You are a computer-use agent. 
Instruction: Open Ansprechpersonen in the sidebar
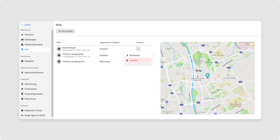click(x=35, y=94)
